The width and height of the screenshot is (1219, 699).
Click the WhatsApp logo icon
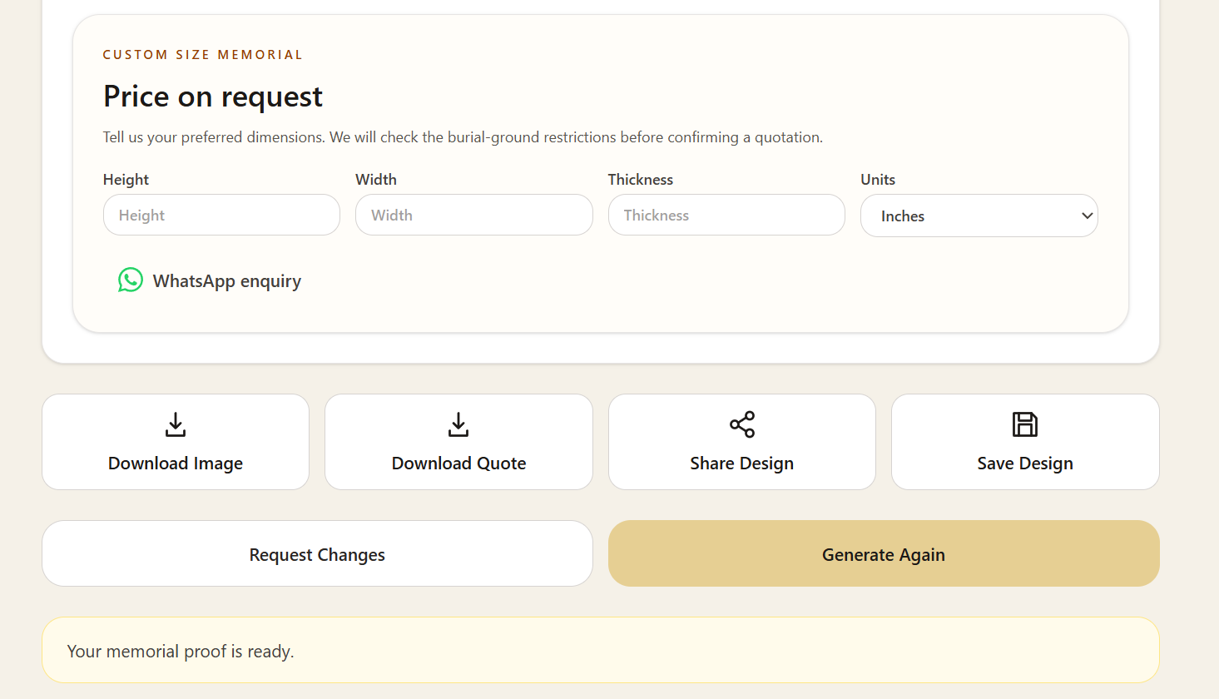(x=131, y=280)
